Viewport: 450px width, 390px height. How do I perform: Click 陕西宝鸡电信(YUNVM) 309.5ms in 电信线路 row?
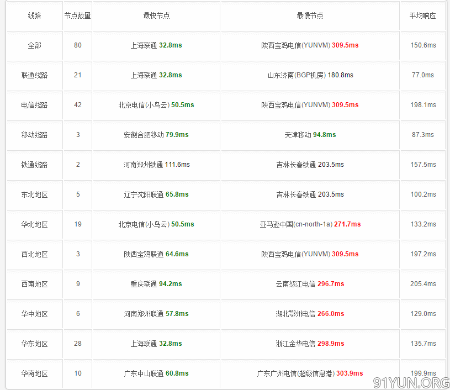[x=310, y=105]
